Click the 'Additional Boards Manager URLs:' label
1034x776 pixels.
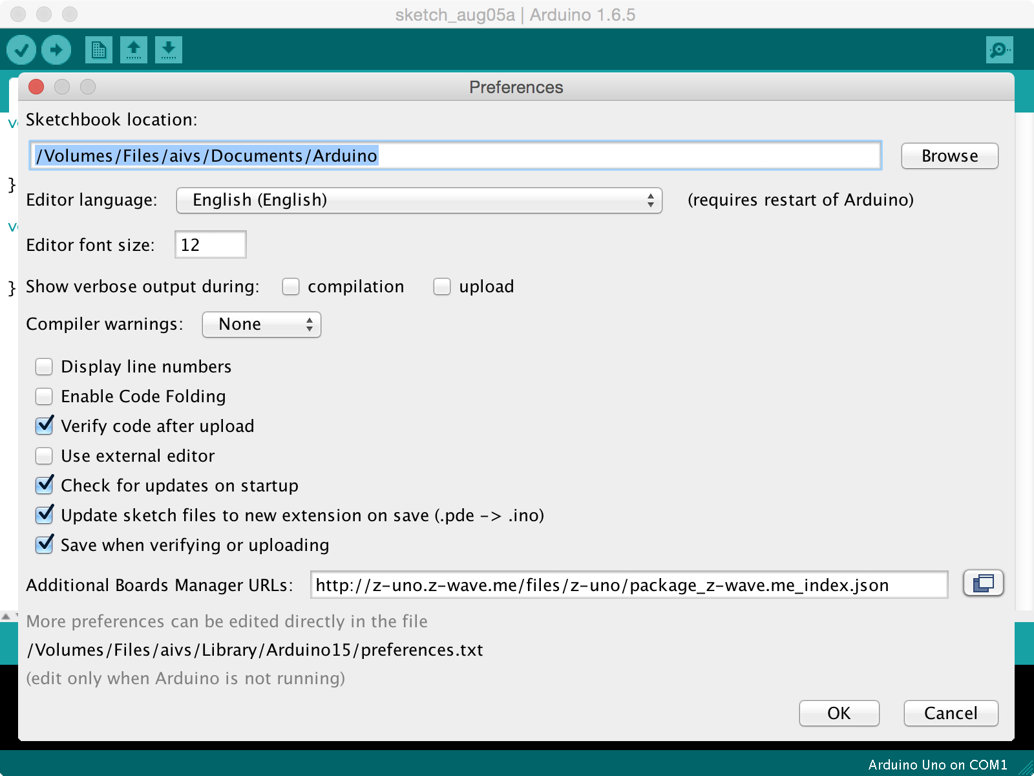click(x=160, y=585)
